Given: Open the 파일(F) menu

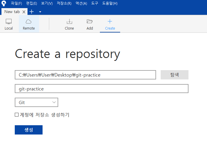Looking at the screenshot, I should click(17, 3).
